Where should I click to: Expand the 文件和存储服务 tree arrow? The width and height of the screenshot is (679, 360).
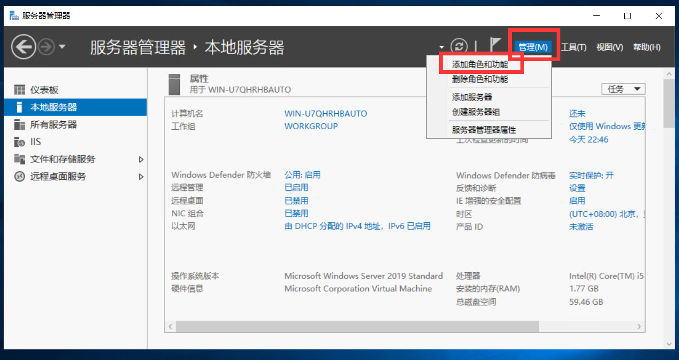(141, 159)
